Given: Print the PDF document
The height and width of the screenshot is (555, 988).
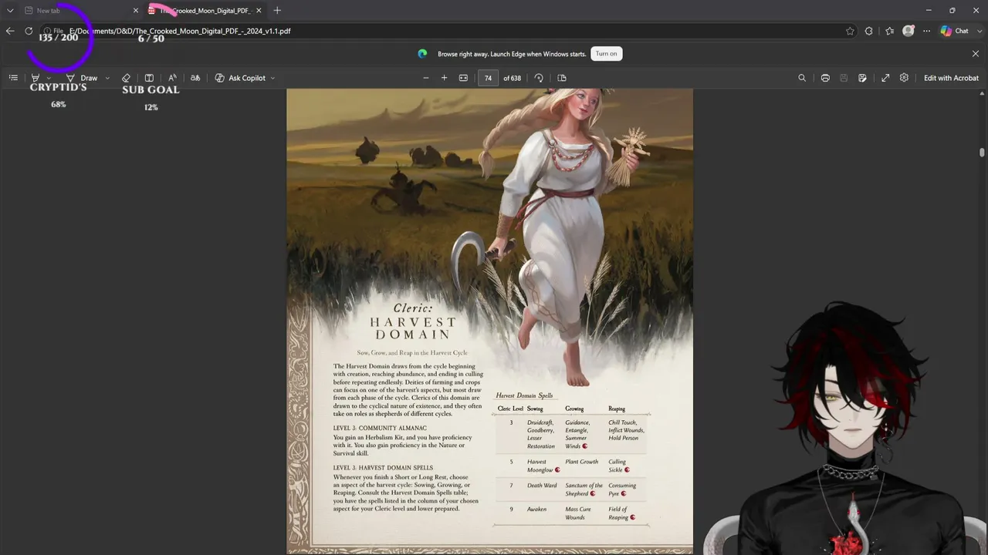Looking at the screenshot, I should [x=825, y=78].
